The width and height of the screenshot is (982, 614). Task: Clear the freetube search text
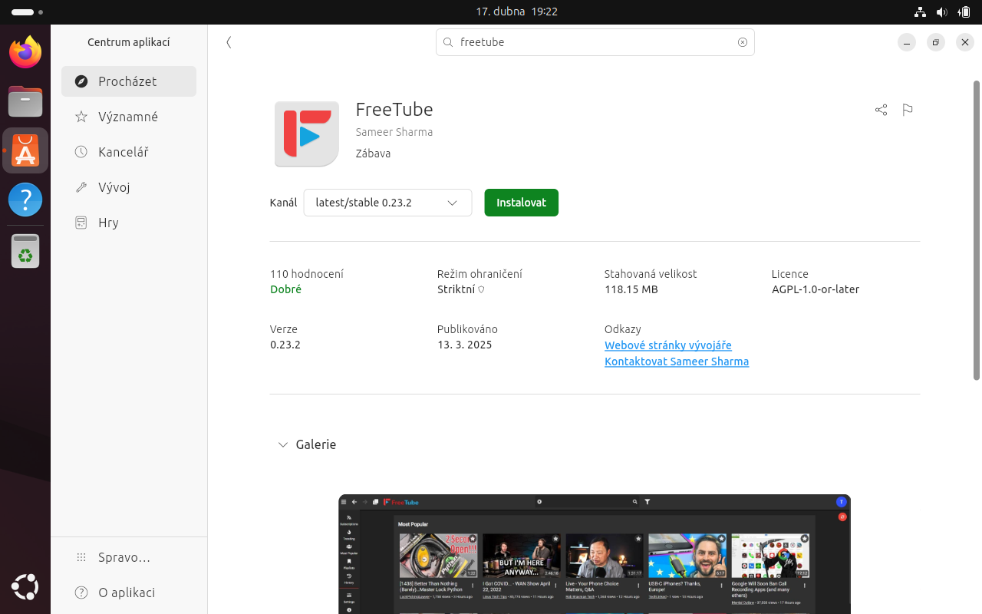(x=743, y=42)
